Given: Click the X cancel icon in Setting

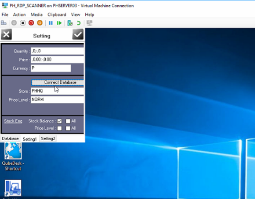Looking at the screenshot, I should tap(6, 34).
